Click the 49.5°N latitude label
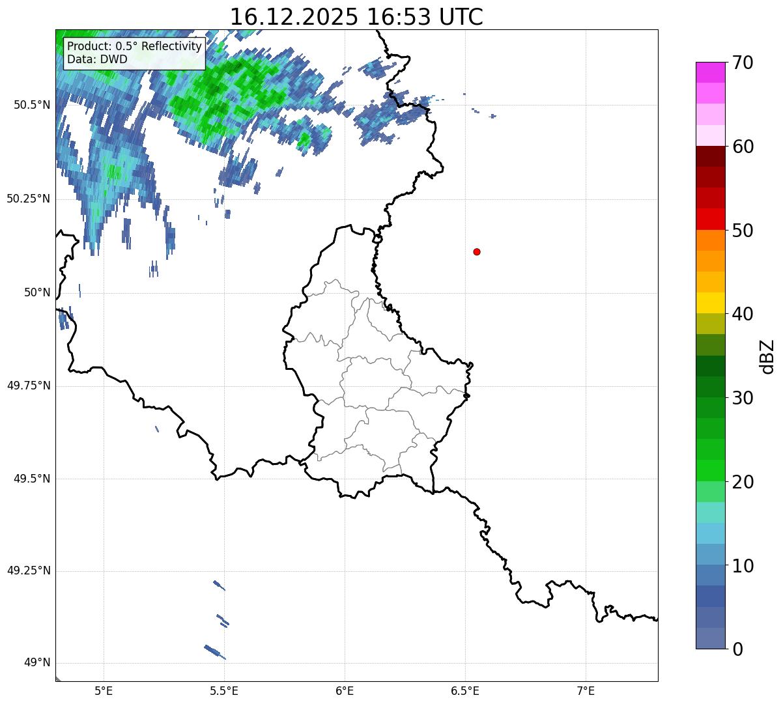783x704 pixels. point(32,479)
